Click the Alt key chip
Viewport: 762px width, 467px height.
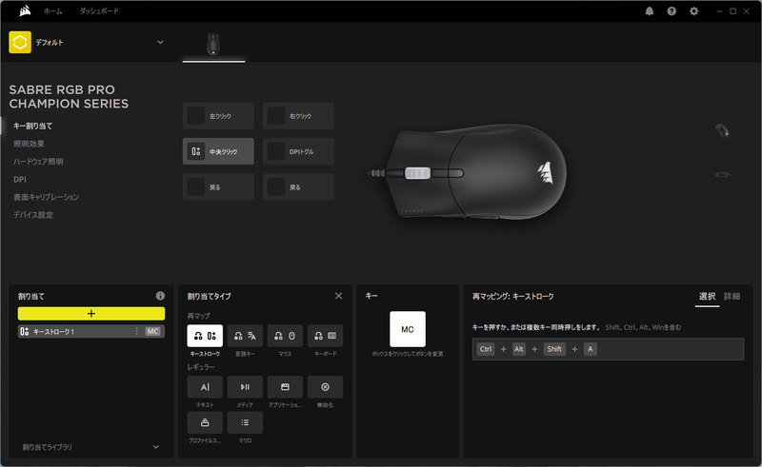(x=519, y=349)
